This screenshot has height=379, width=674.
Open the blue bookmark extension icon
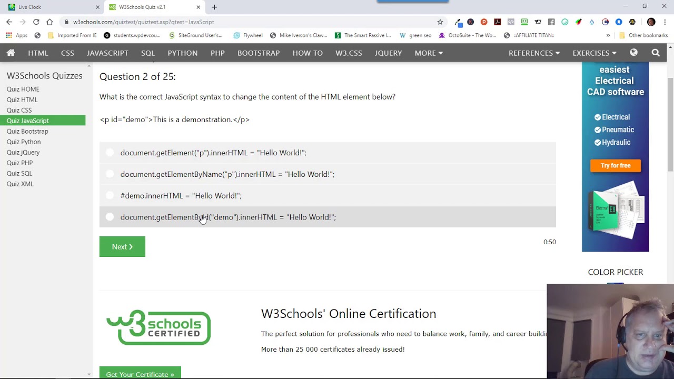point(619,22)
